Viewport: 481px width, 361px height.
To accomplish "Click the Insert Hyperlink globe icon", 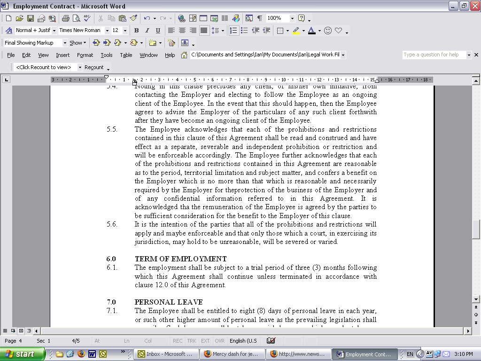I will click(x=182, y=18).
